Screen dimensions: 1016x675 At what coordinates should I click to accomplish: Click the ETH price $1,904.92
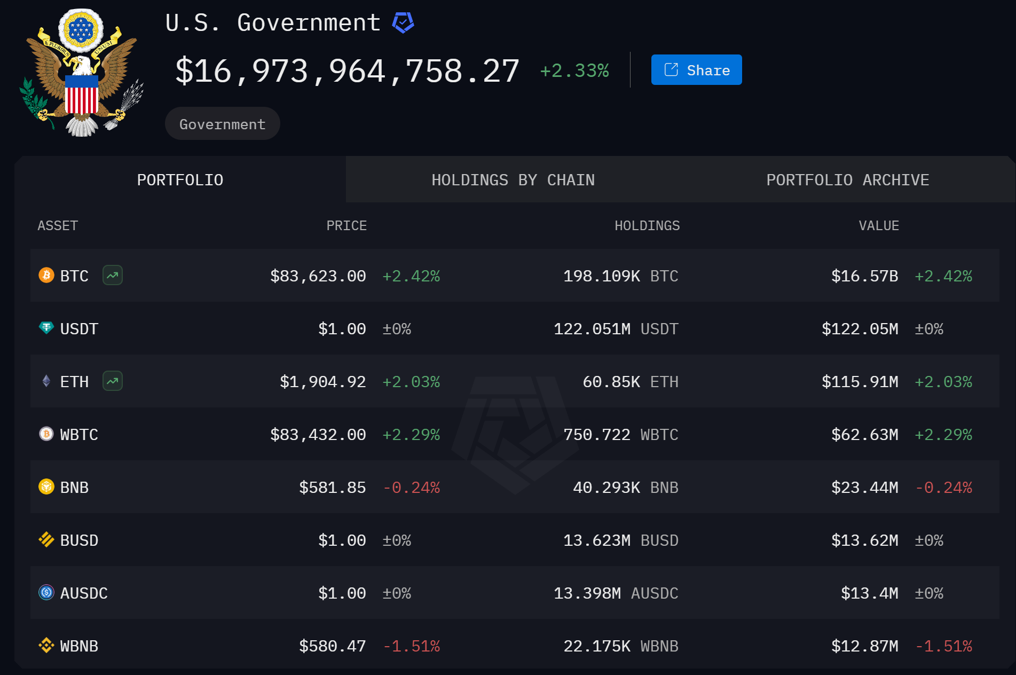click(323, 382)
